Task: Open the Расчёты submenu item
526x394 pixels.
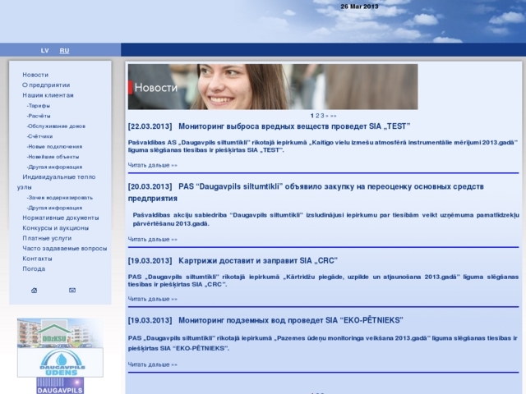Action: point(39,116)
